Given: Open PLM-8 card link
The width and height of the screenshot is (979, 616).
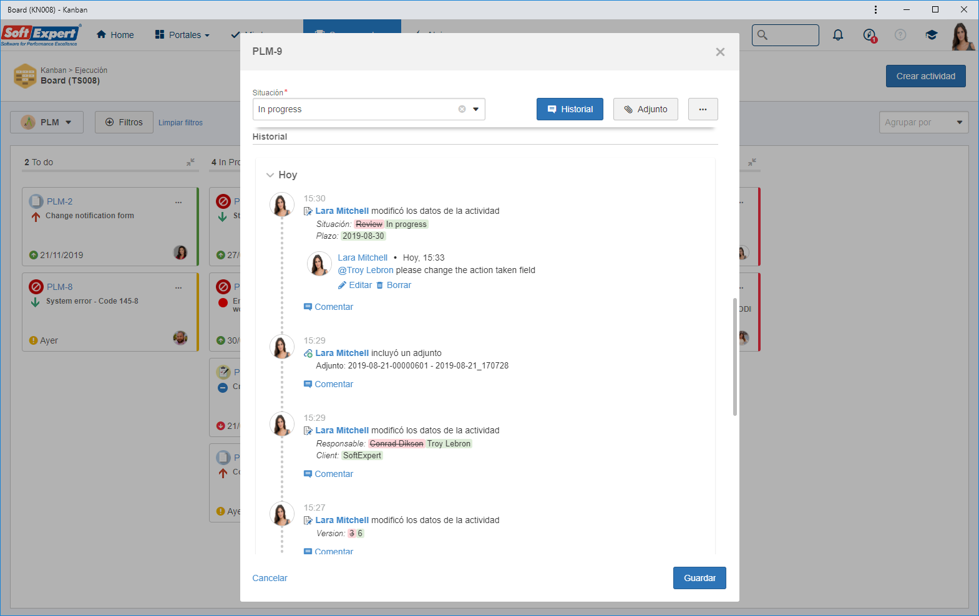Looking at the screenshot, I should coord(60,287).
